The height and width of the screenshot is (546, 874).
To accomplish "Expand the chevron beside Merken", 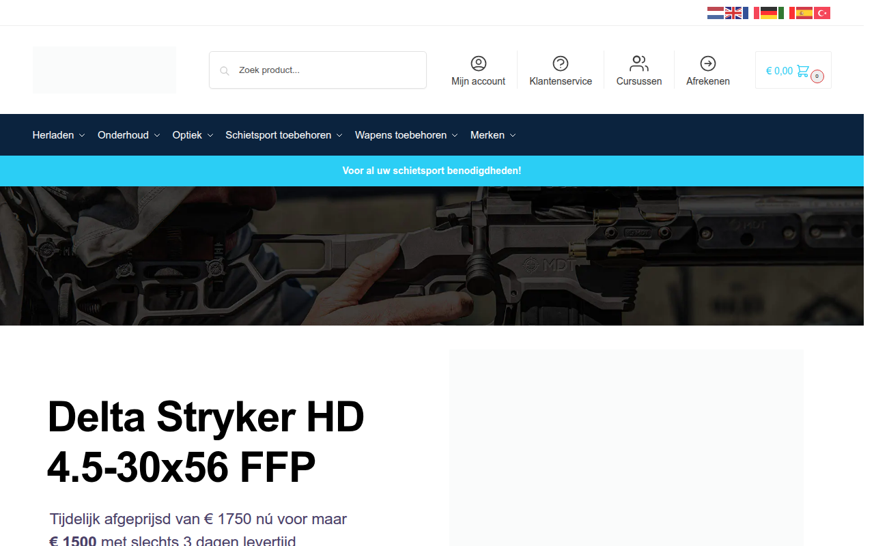I will pyautogui.click(x=513, y=136).
